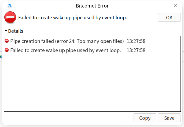Image resolution: width=184 pixels, height=127 pixels.
Task: Click the partially visible globe icon at left edge
Action: click(1, 57)
